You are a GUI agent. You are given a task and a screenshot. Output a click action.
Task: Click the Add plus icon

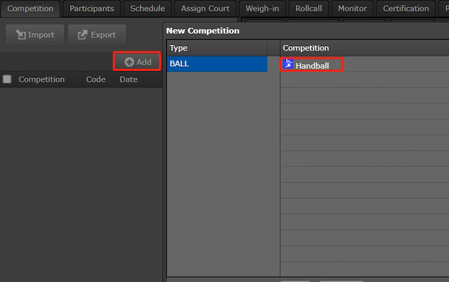[x=129, y=62]
